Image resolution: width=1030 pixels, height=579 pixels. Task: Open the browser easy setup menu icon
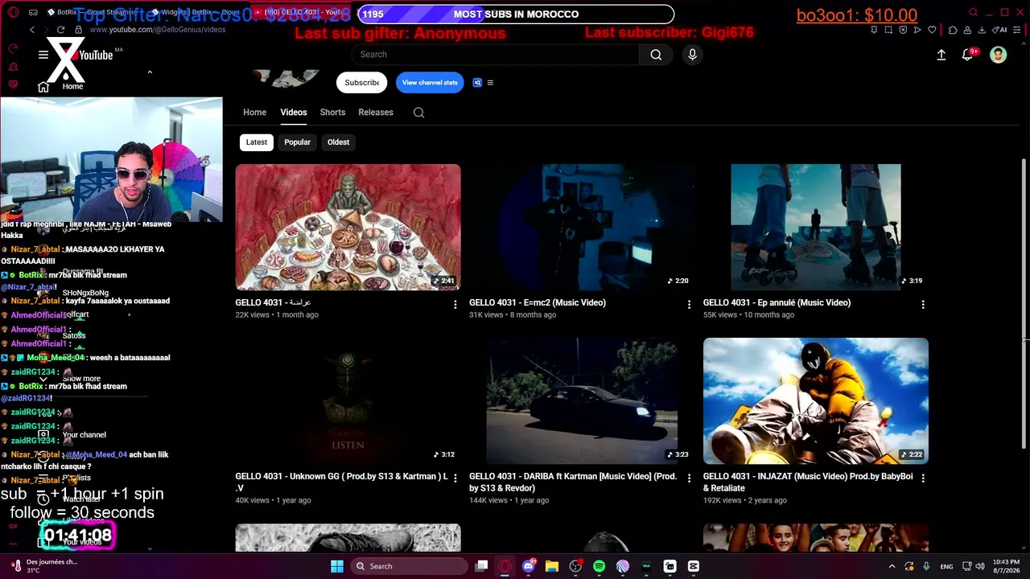[x=1018, y=30]
